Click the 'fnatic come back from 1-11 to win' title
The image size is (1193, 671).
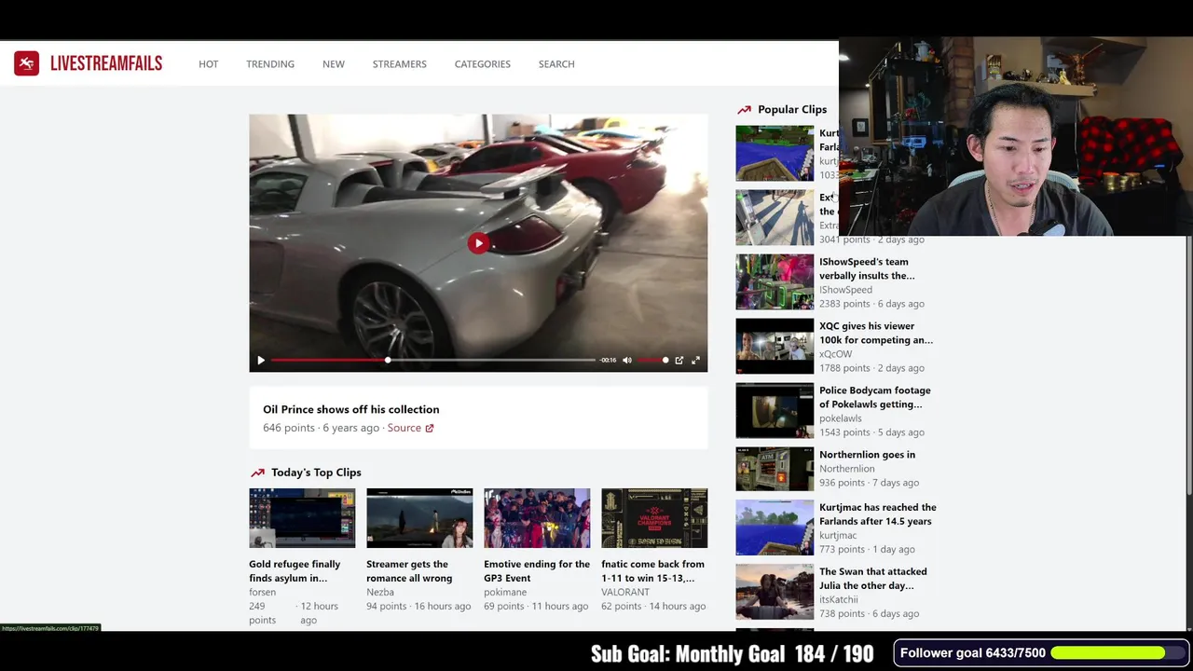pyautogui.click(x=652, y=571)
